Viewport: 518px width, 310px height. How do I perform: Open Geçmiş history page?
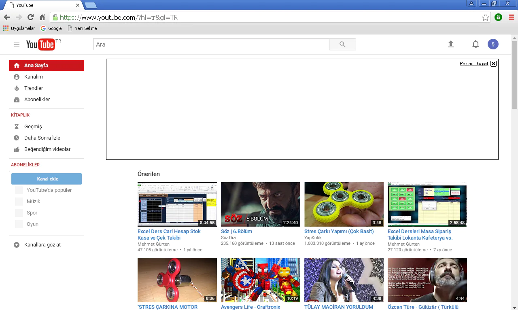click(x=33, y=127)
